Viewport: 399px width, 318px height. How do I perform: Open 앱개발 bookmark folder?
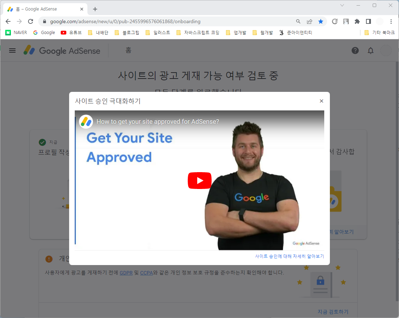pos(236,33)
